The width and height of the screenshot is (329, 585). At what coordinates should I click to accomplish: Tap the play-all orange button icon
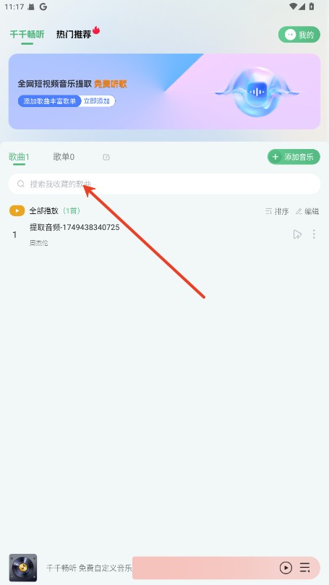tap(17, 211)
